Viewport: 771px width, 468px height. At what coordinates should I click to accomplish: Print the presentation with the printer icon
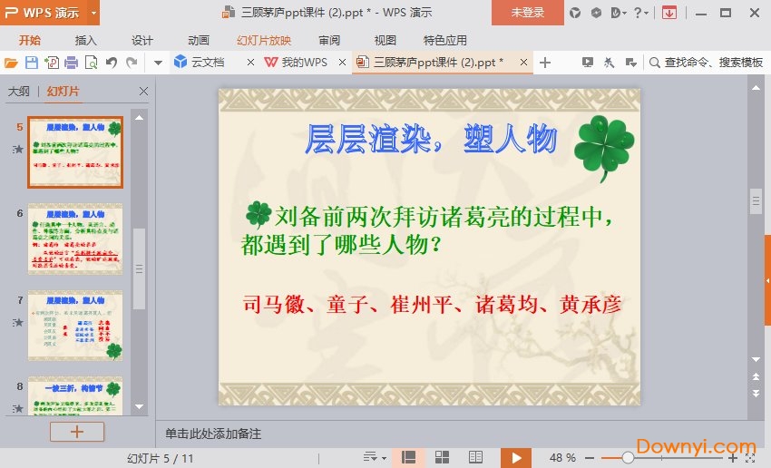coord(72,63)
